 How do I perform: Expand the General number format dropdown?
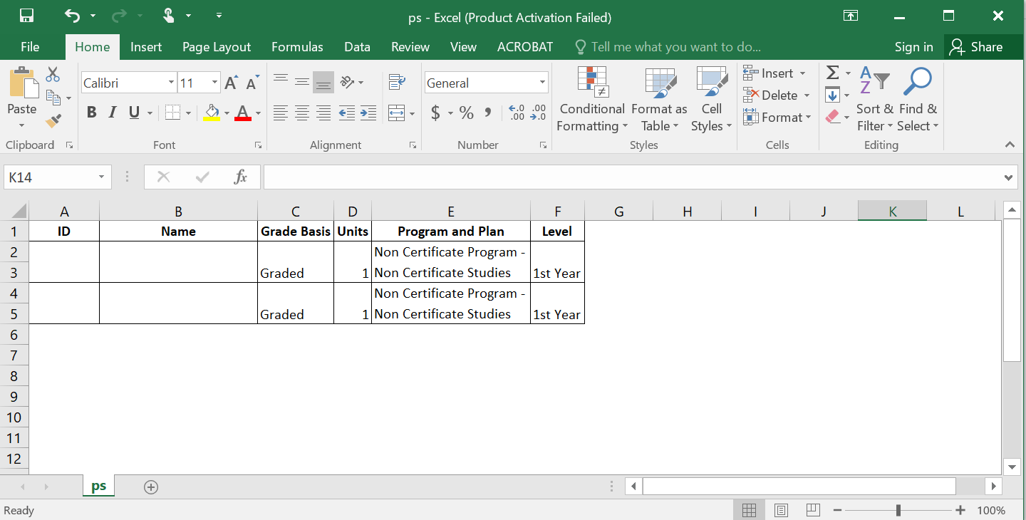(542, 83)
